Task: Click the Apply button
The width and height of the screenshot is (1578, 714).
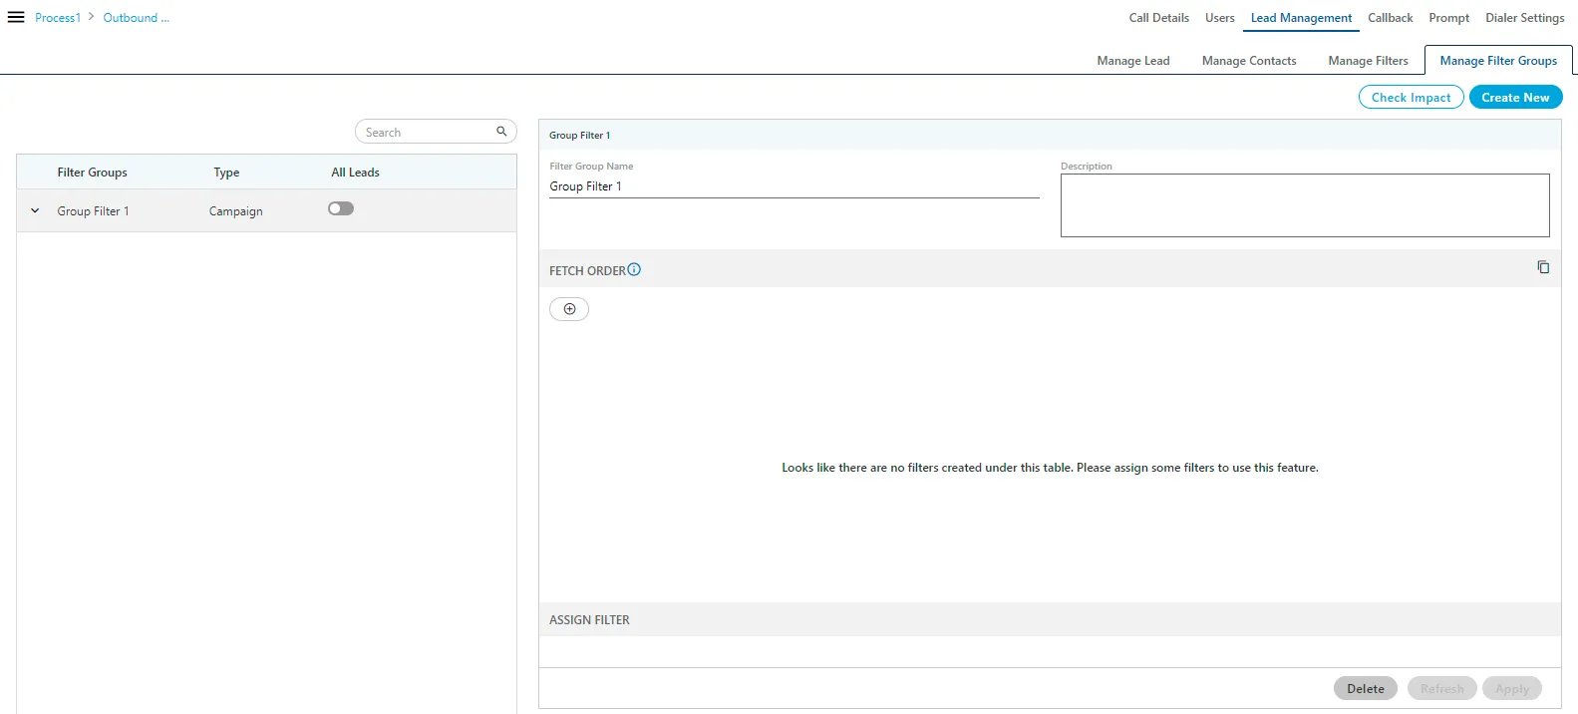Action: click(x=1511, y=688)
